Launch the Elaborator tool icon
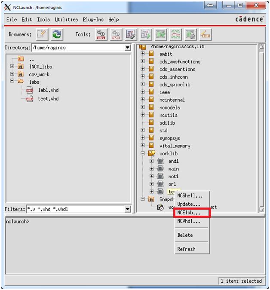270x290 pixels. pyautogui.click(x=131, y=34)
